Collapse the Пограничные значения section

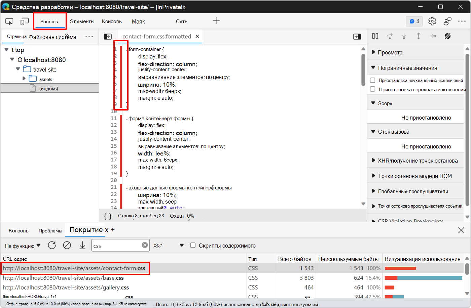(x=373, y=68)
